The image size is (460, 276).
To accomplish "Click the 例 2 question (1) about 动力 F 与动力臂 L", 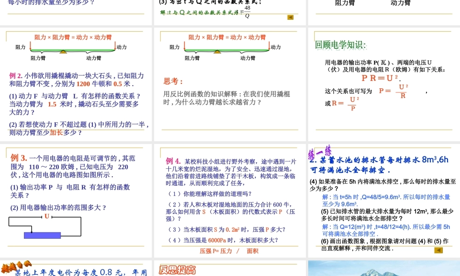I will point(75,104).
